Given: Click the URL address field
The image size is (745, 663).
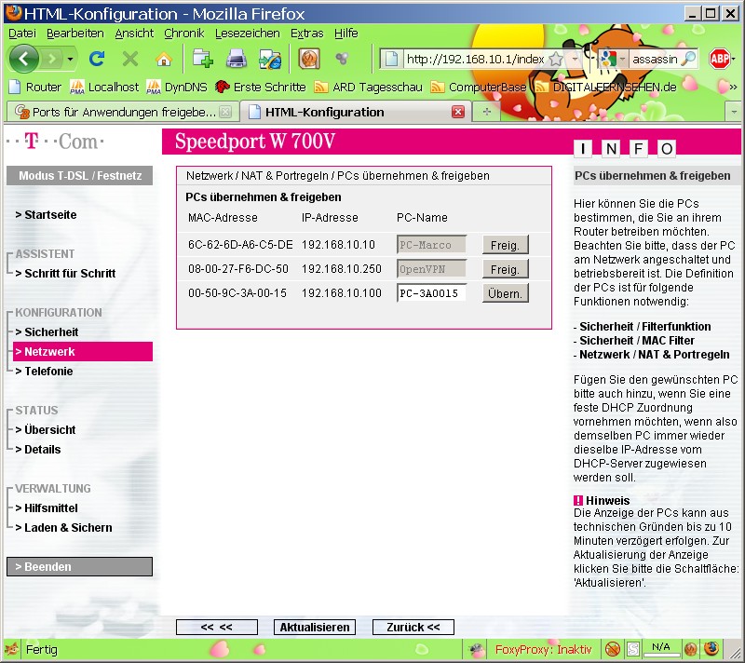Looking at the screenshot, I should pyautogui.click(x=475, y=59).
